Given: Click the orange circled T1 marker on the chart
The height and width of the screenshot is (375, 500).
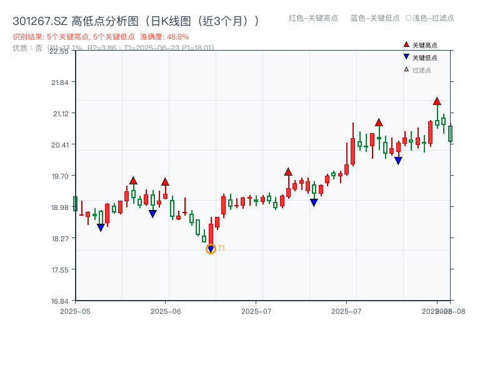Looking at the screenshot, I should (x=211, y=249).
